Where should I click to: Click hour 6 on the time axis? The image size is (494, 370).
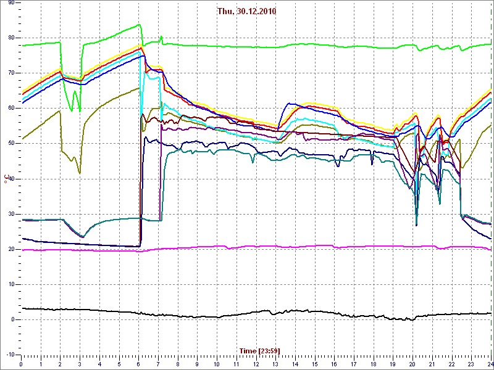pyautogui.click(x=138, y=364)
